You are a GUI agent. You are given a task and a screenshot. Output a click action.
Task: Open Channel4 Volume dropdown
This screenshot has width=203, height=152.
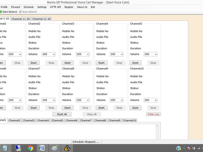(117, 54)
